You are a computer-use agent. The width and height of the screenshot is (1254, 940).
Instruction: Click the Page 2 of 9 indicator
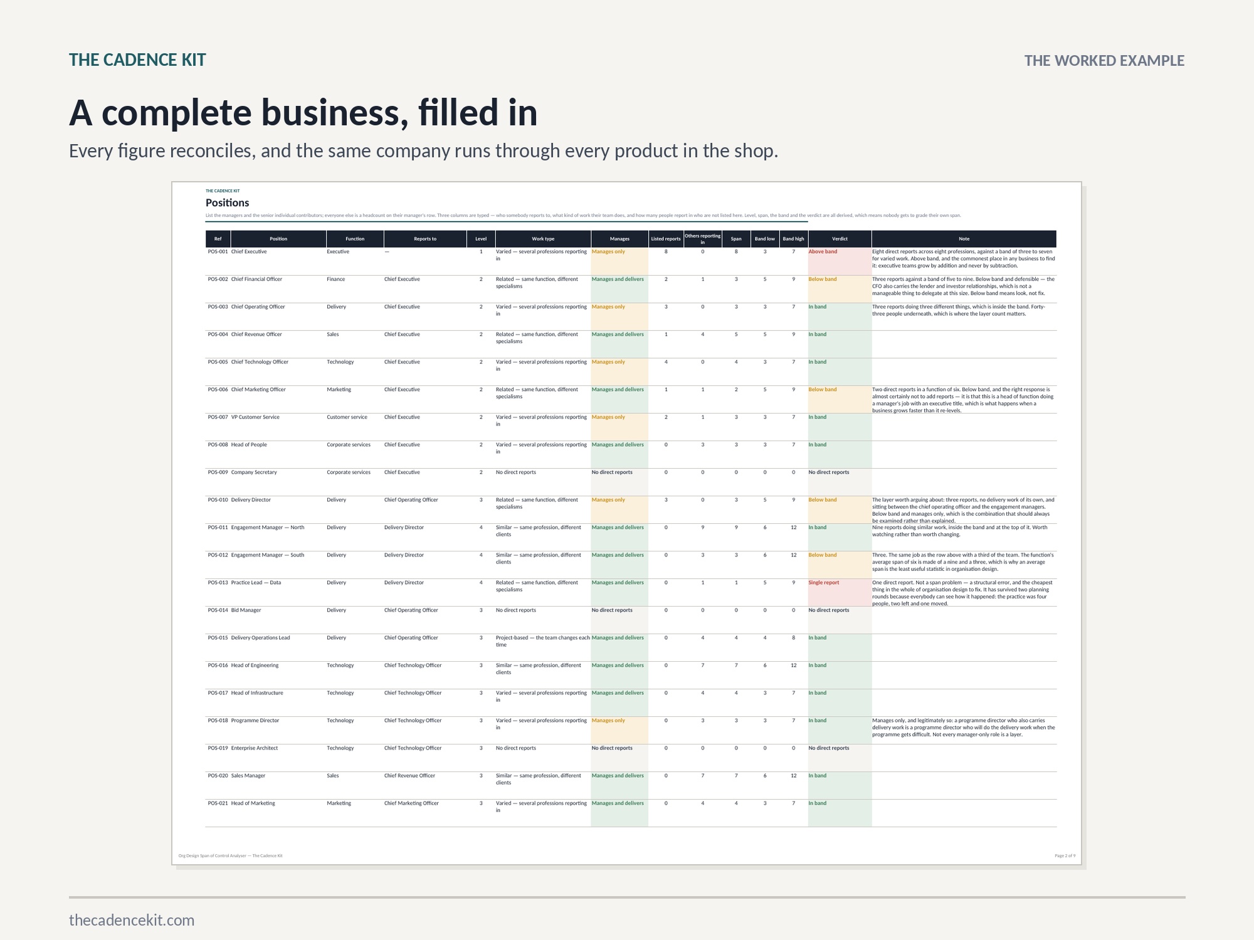1065,855
